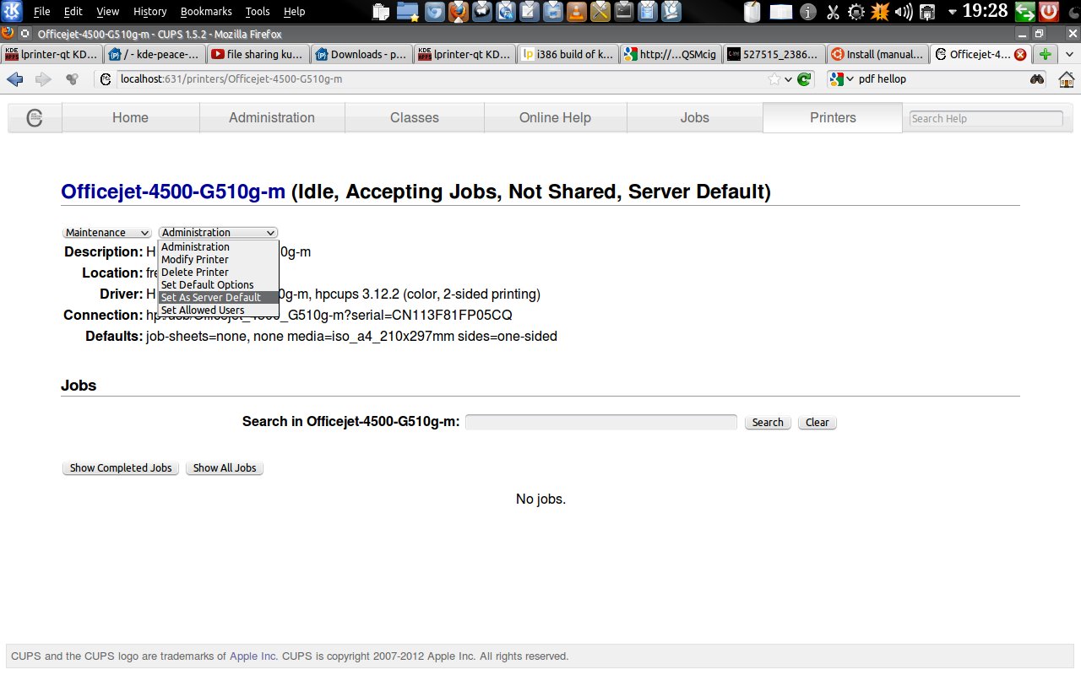Open the URL history dropdown arrow
The image size is (1081, 675).
click(789, 79)
